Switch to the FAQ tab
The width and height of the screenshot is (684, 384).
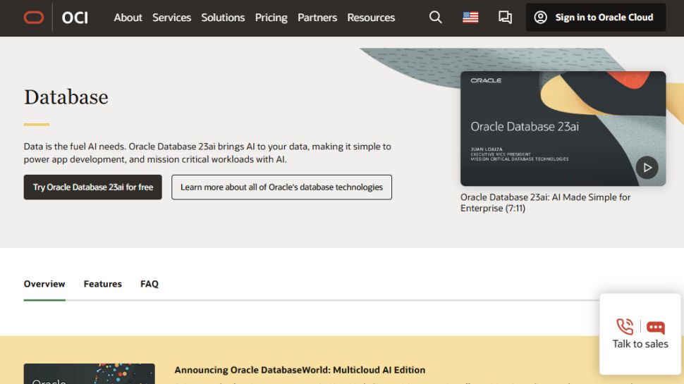tap(149, 284)
